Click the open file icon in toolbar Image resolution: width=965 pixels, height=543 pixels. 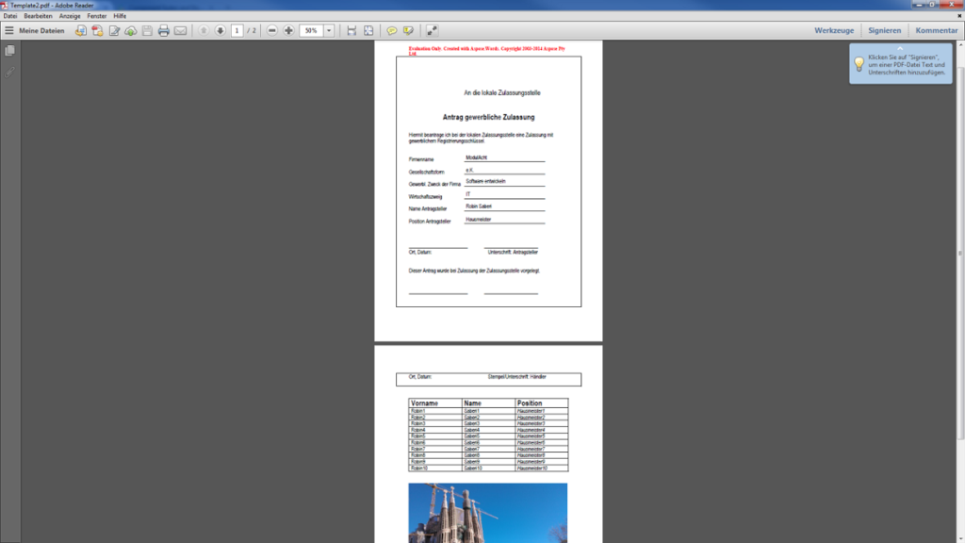[x=81, y=30]
